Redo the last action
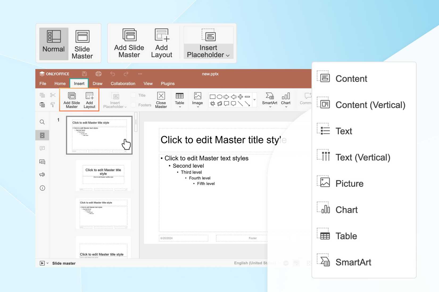The height and width of the screenshot is (292, 439). coord(126,74)
